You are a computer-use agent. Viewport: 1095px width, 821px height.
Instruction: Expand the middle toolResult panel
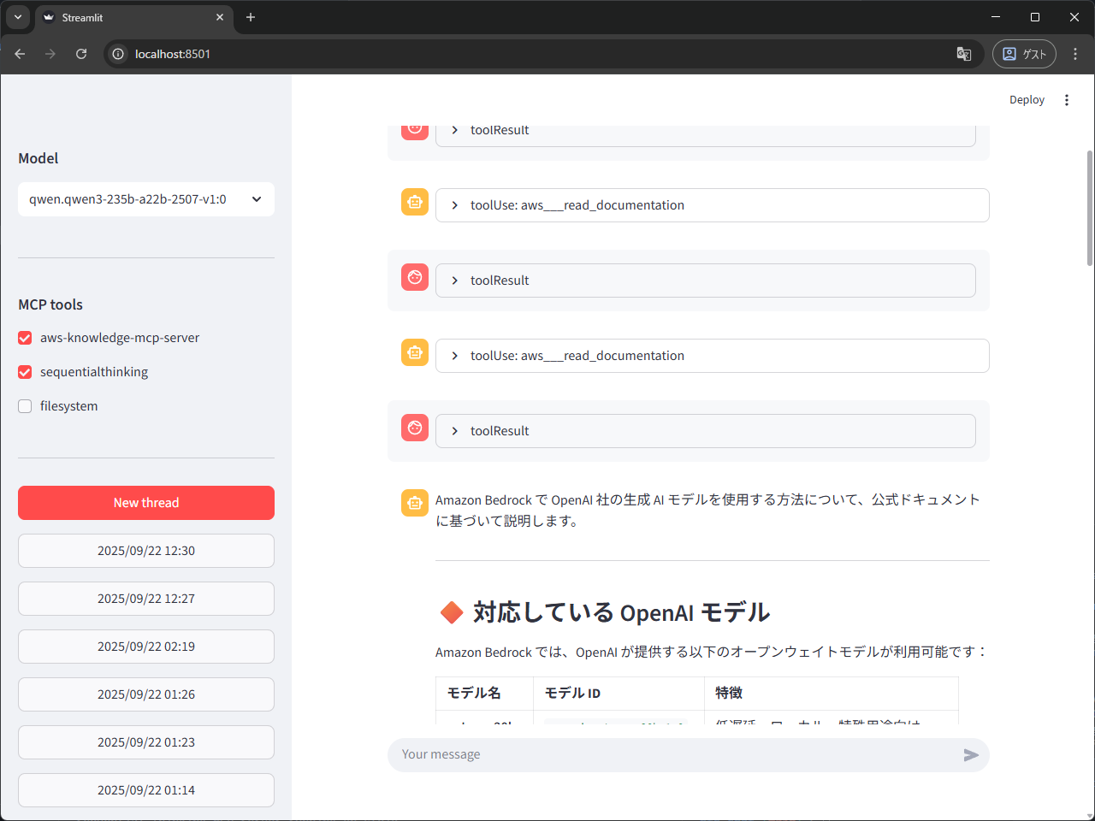(706, 281)
